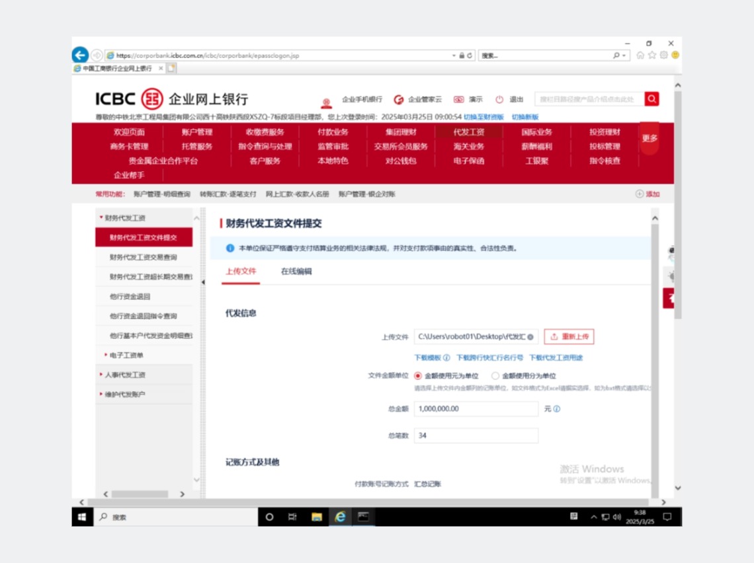Open the 付款业务 navigation menu
The height and width of the screenshot is (563, 754).
pos(333,132)
